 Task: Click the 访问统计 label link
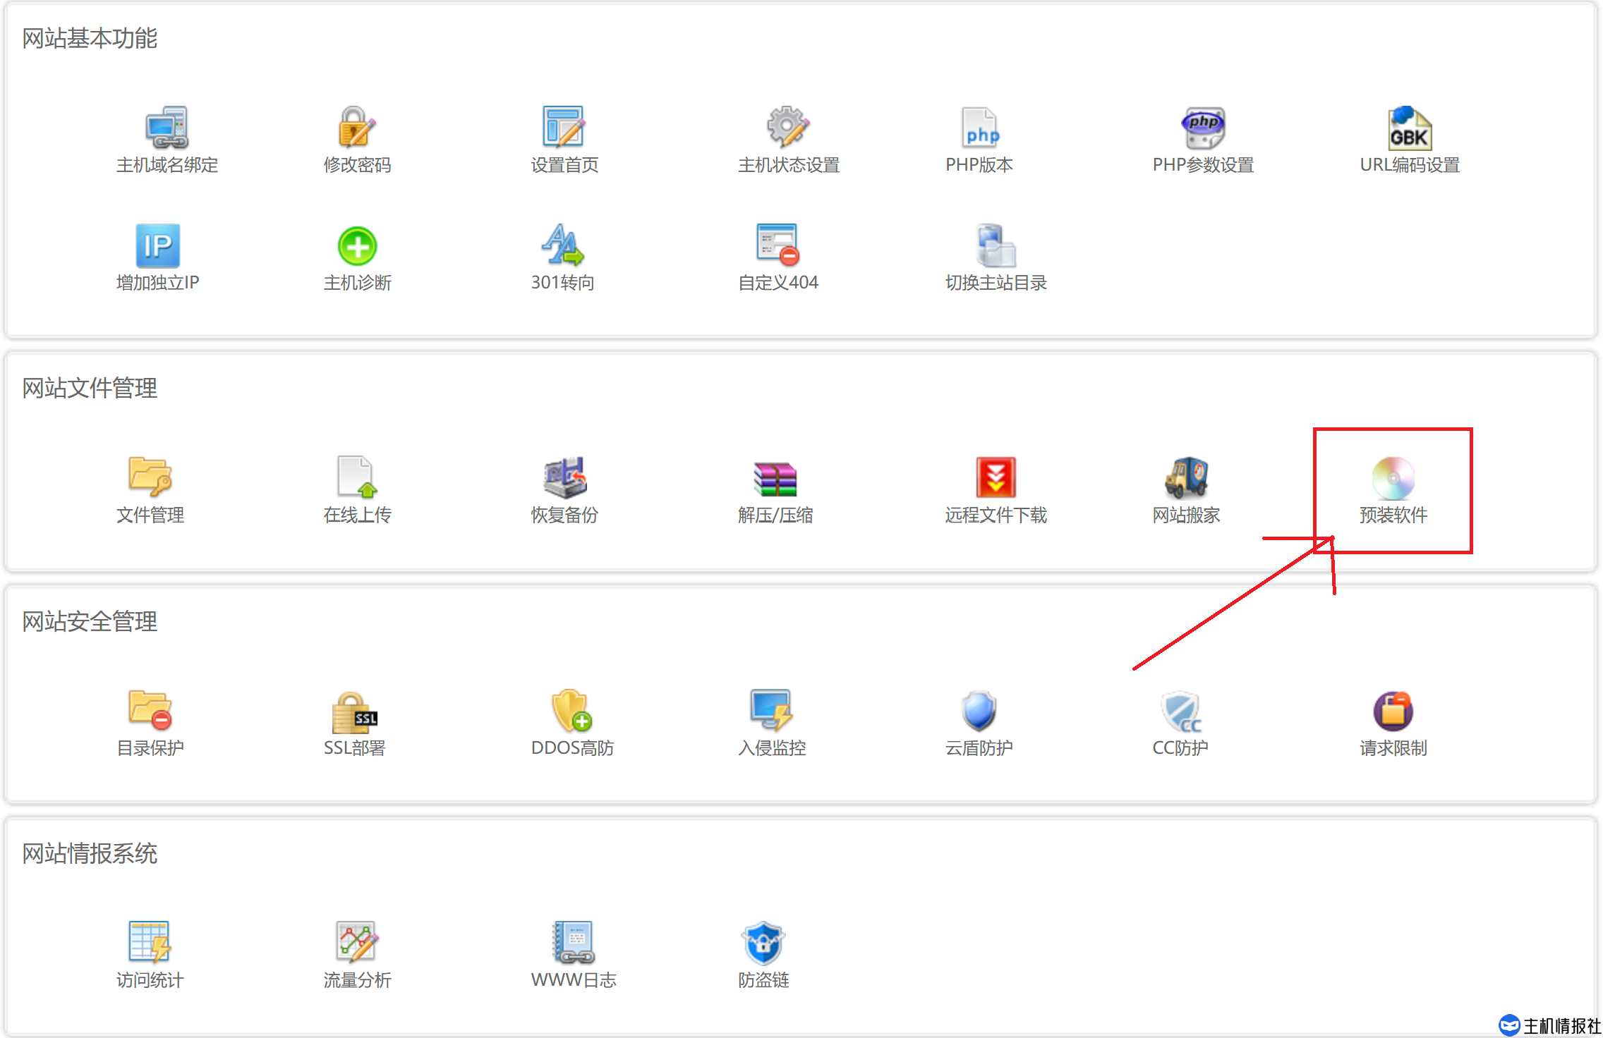pyautogui.click(x=150, y=979)
